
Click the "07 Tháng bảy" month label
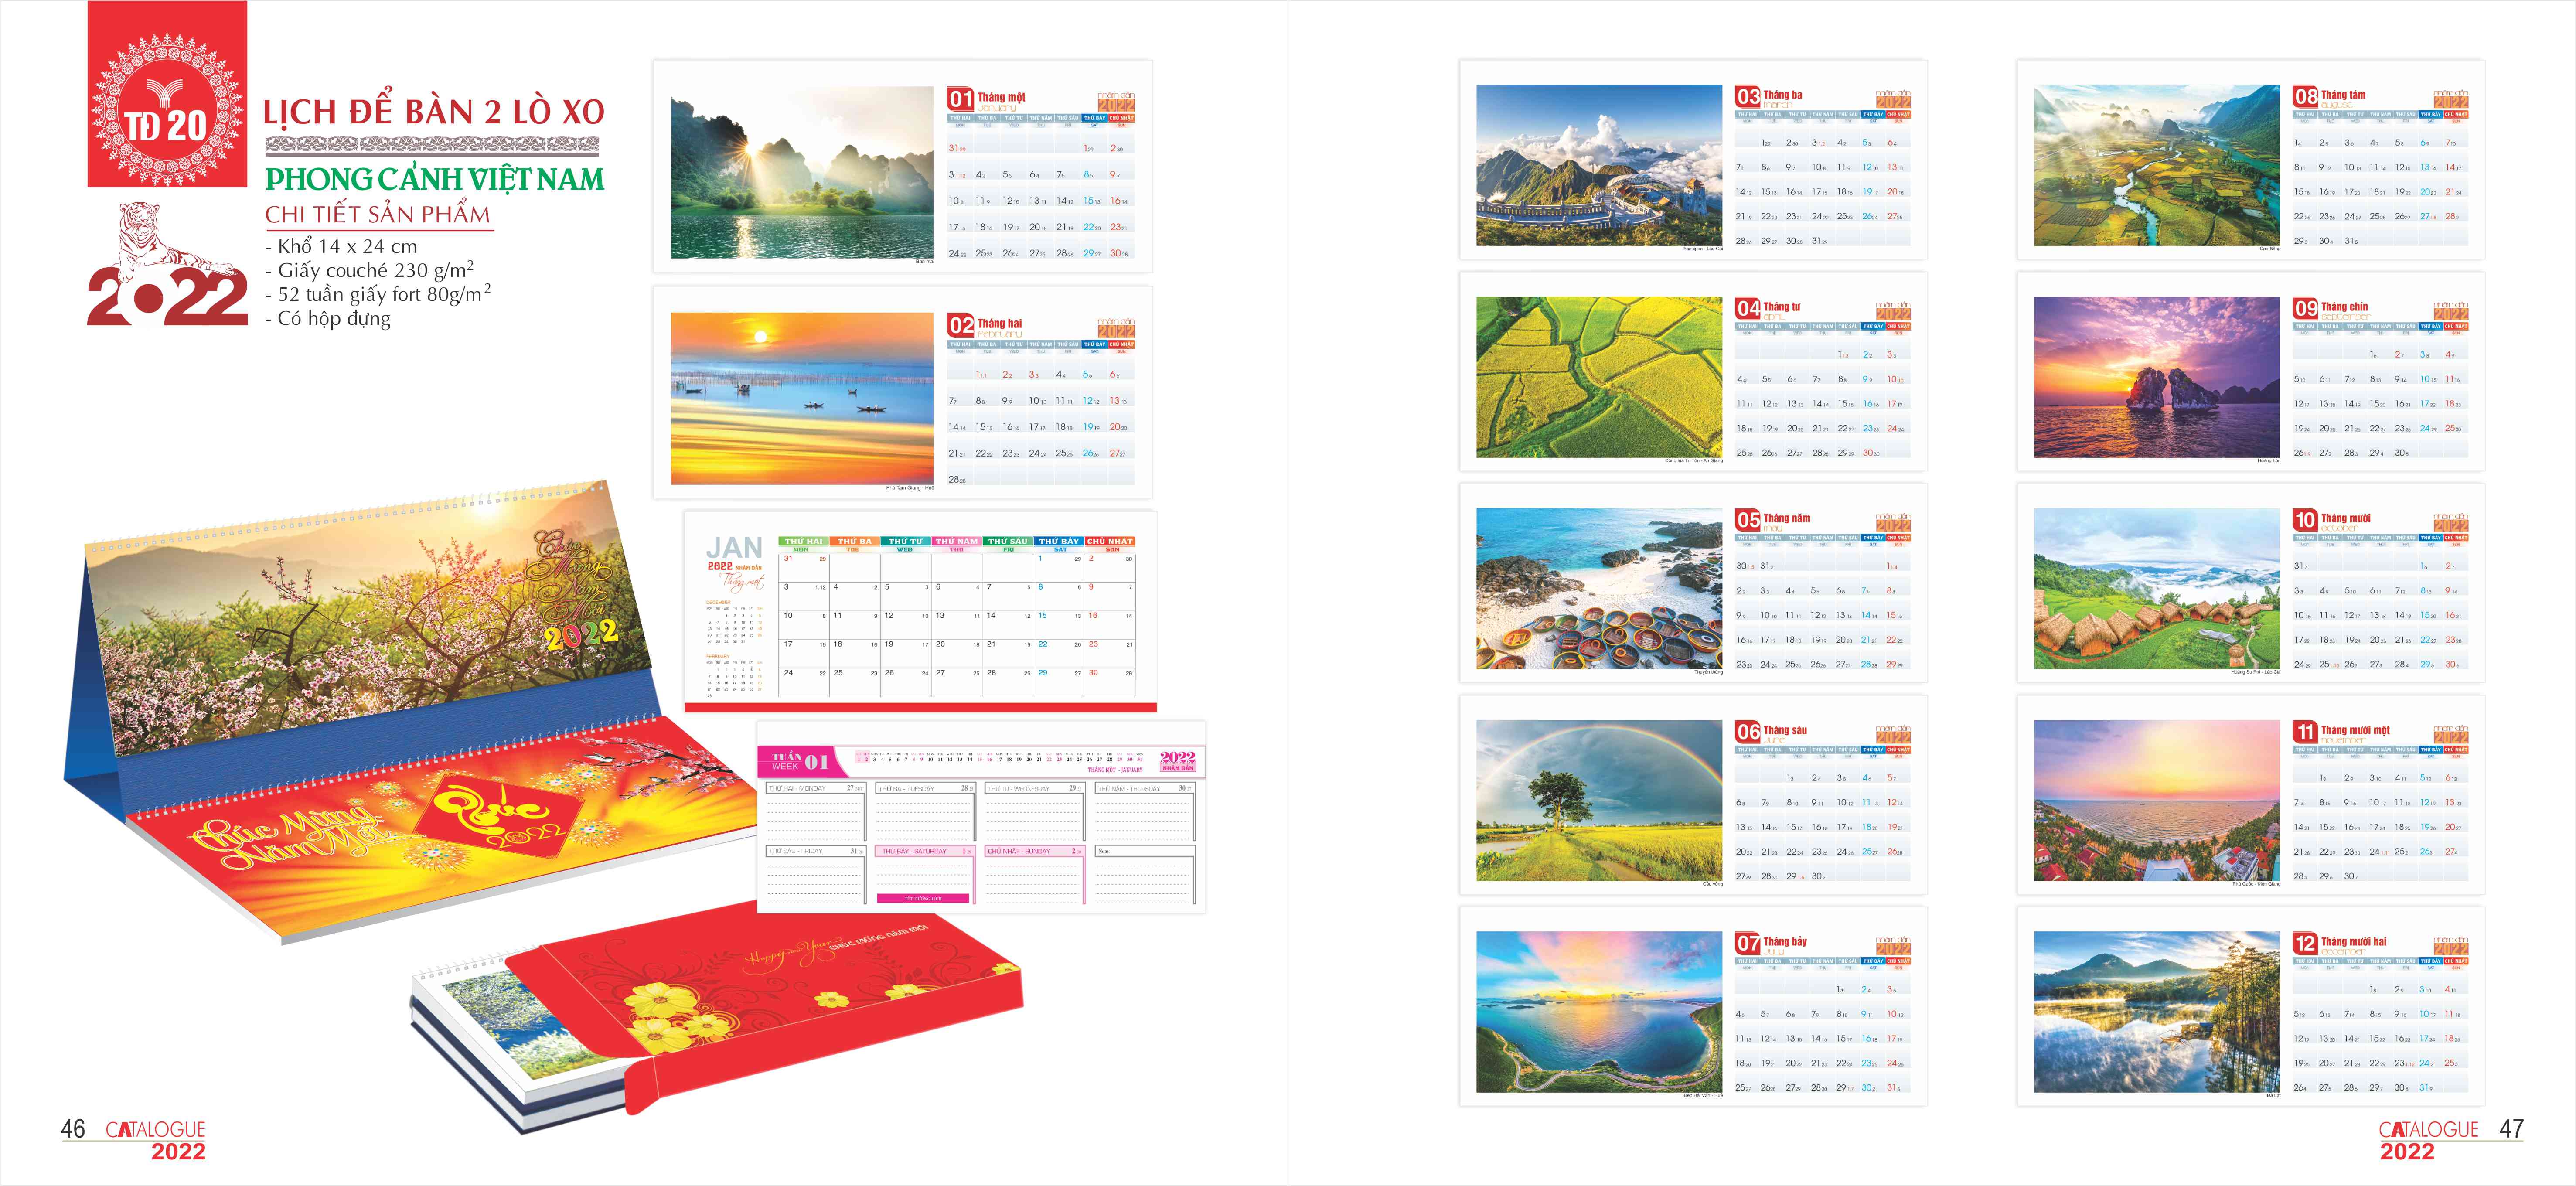(x=1772, y=944)
